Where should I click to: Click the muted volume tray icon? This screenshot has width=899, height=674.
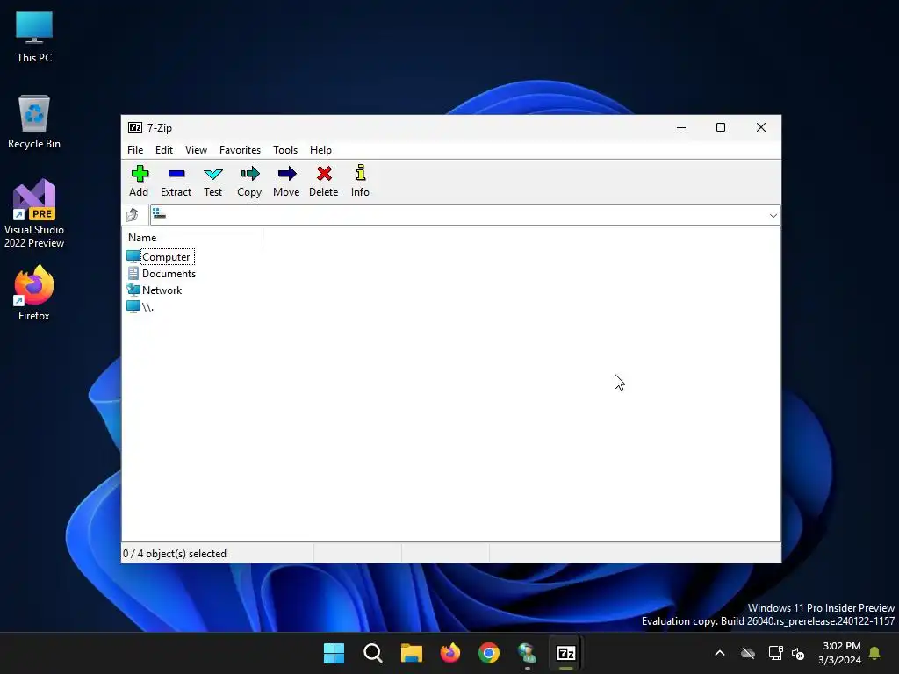coord(797,653)
